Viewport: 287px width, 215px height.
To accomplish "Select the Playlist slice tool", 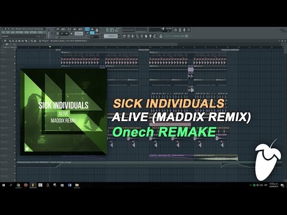I will point(26,41).
